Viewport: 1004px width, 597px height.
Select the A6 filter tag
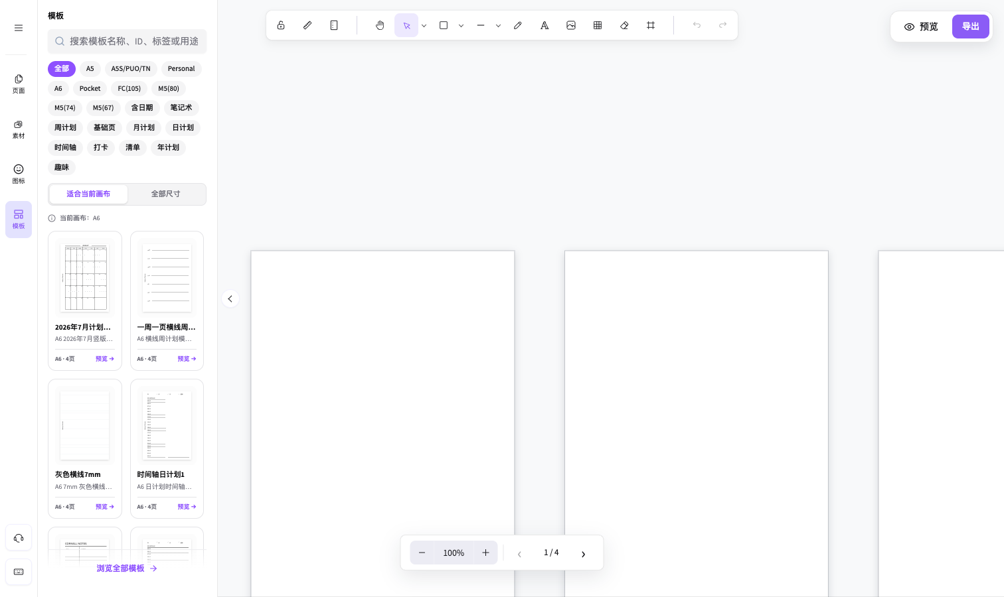[58, 88]
